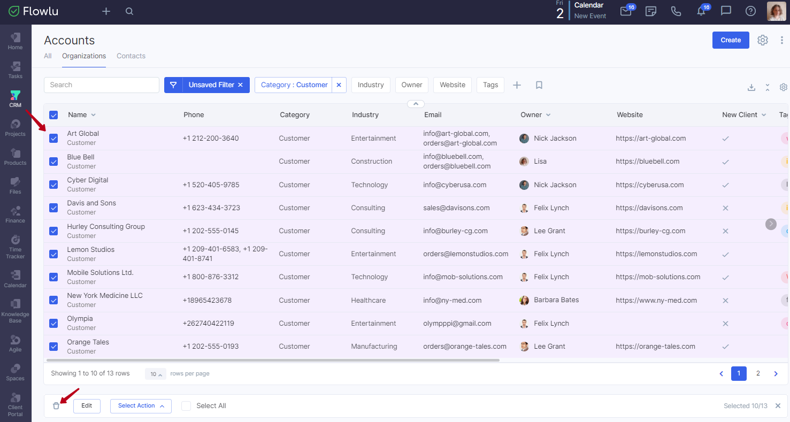The width and height of the screenshot is (790, 422).
Task: Clear the Unsaved Filter
Action: (241, 85)
